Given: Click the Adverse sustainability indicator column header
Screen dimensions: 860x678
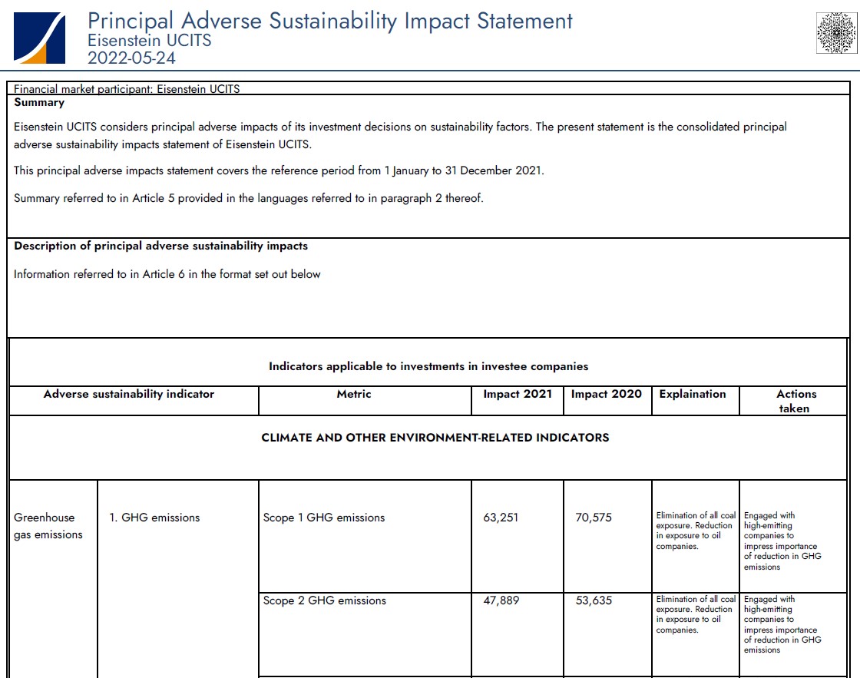Looking at the screenshot, I should tap(129, 394).
